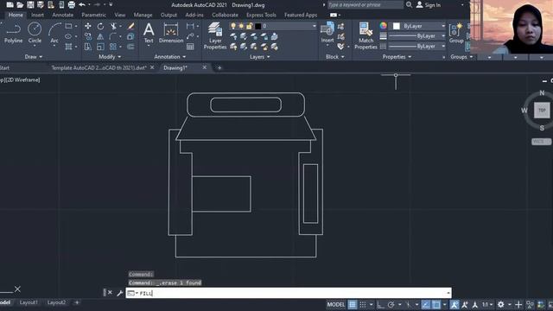
Task: Toggle object snap tracking in status bar
Action: pos(426,305)
